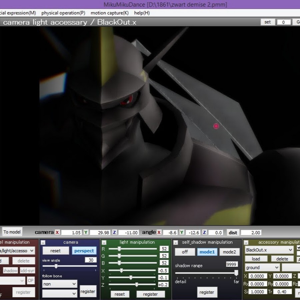Open the motion capture(K) menu
The height and width of the screenshot is (300, 300).
click(x=109, y=13)
